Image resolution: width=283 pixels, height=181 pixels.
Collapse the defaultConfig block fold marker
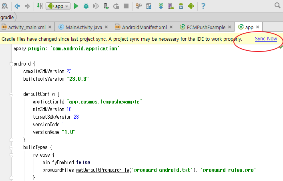[x=11, y=94]
